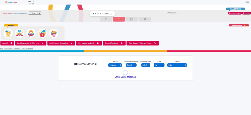Image resolution: width=251 pixels, height=115 pixels.
Task: Click the clipboard icon on Give student feedback
Action: [98, 43]
